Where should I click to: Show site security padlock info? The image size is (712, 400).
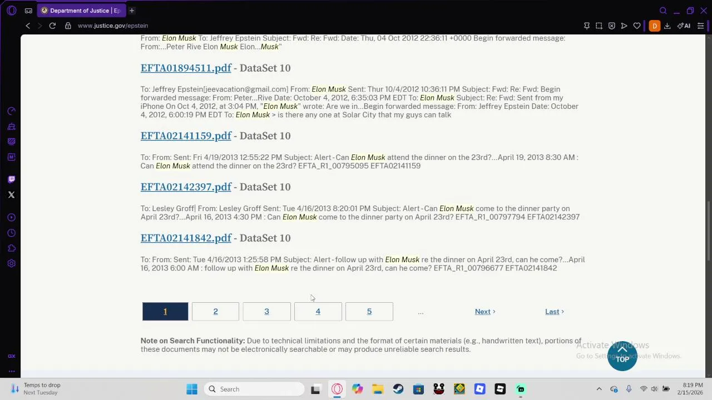coord(68,26)
